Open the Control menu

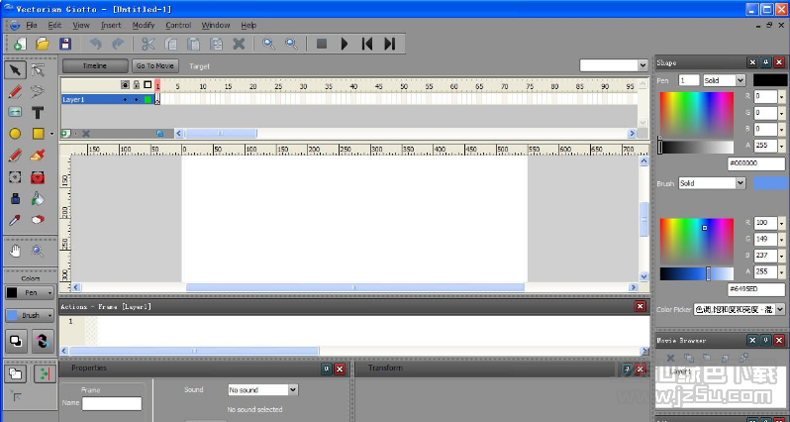point(178,25)
